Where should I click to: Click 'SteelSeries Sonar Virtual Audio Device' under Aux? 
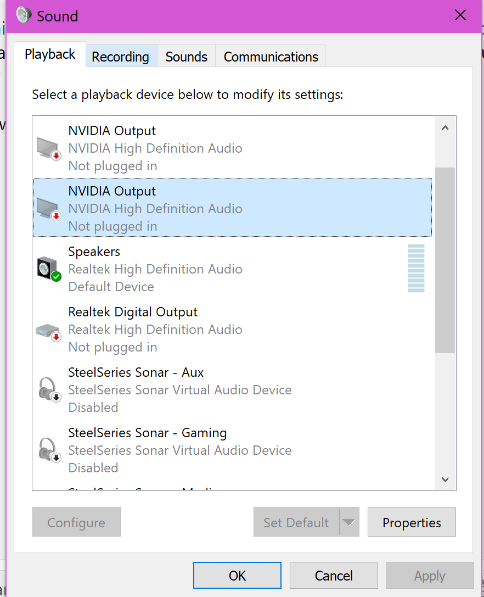(x=180, y=390)
